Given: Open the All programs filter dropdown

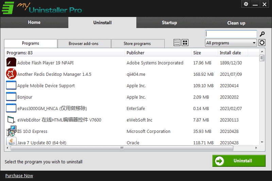Looking at the screenshot, I should coord(231,43).
